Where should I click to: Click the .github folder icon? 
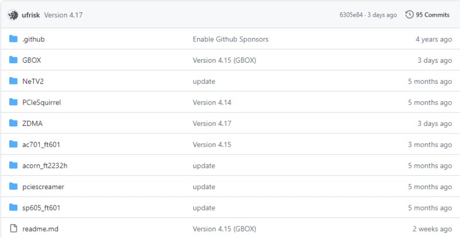14,39
